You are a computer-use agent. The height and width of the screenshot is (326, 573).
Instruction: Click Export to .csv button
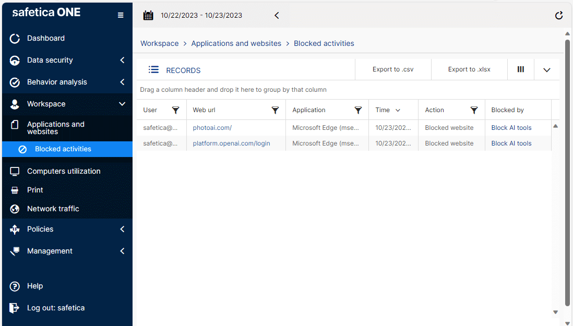(393, 69)
